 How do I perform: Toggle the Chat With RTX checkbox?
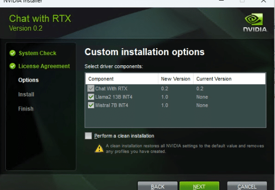coord(91,89)
